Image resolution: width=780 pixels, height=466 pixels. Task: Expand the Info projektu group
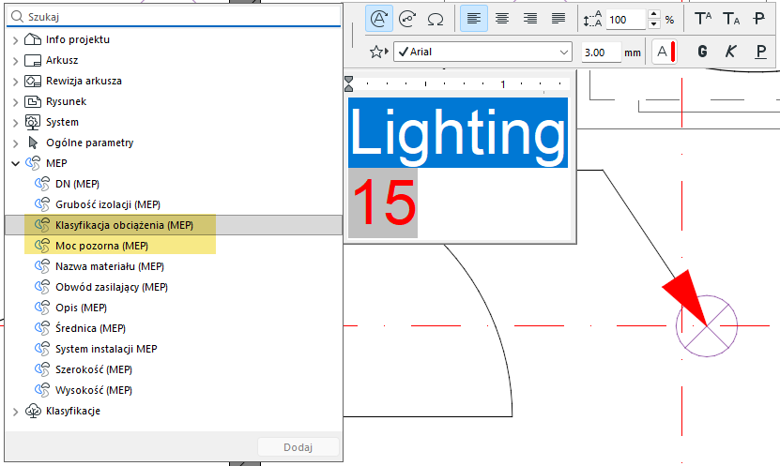[x=15, y=40]
